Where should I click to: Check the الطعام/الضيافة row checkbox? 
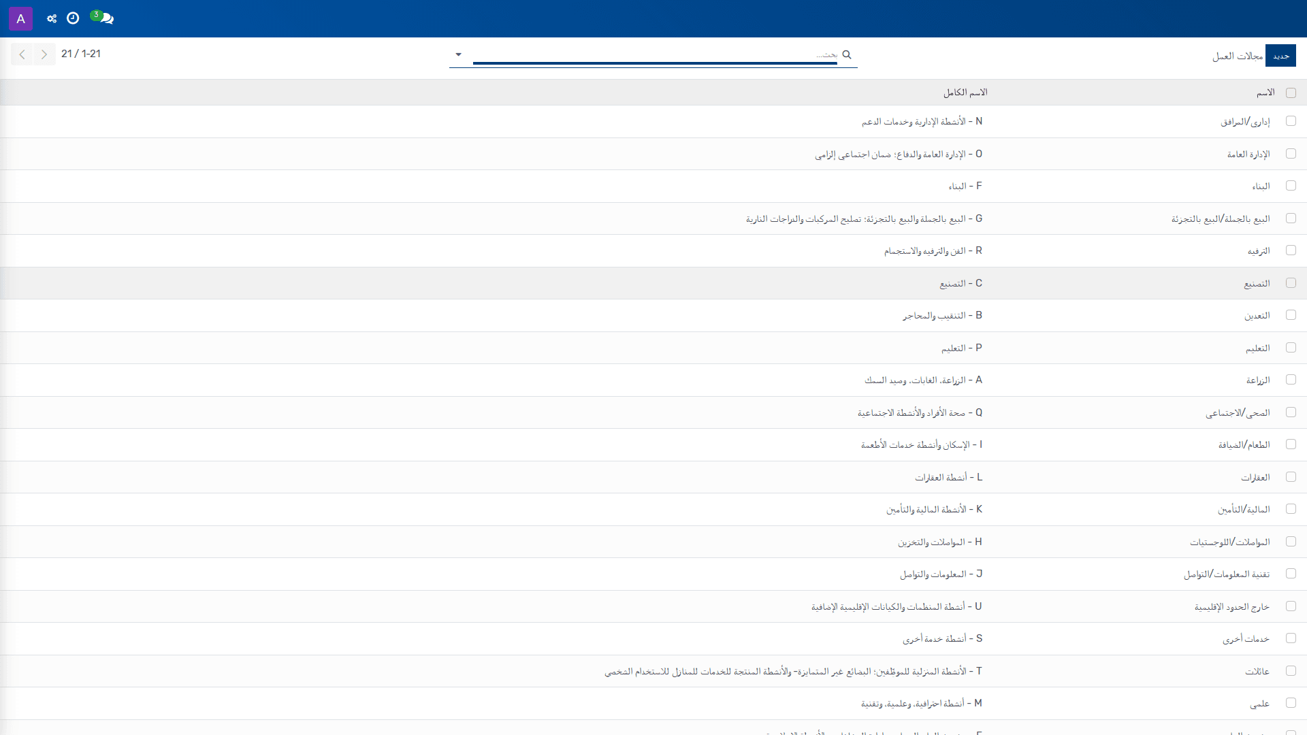tap(1291, 444)
